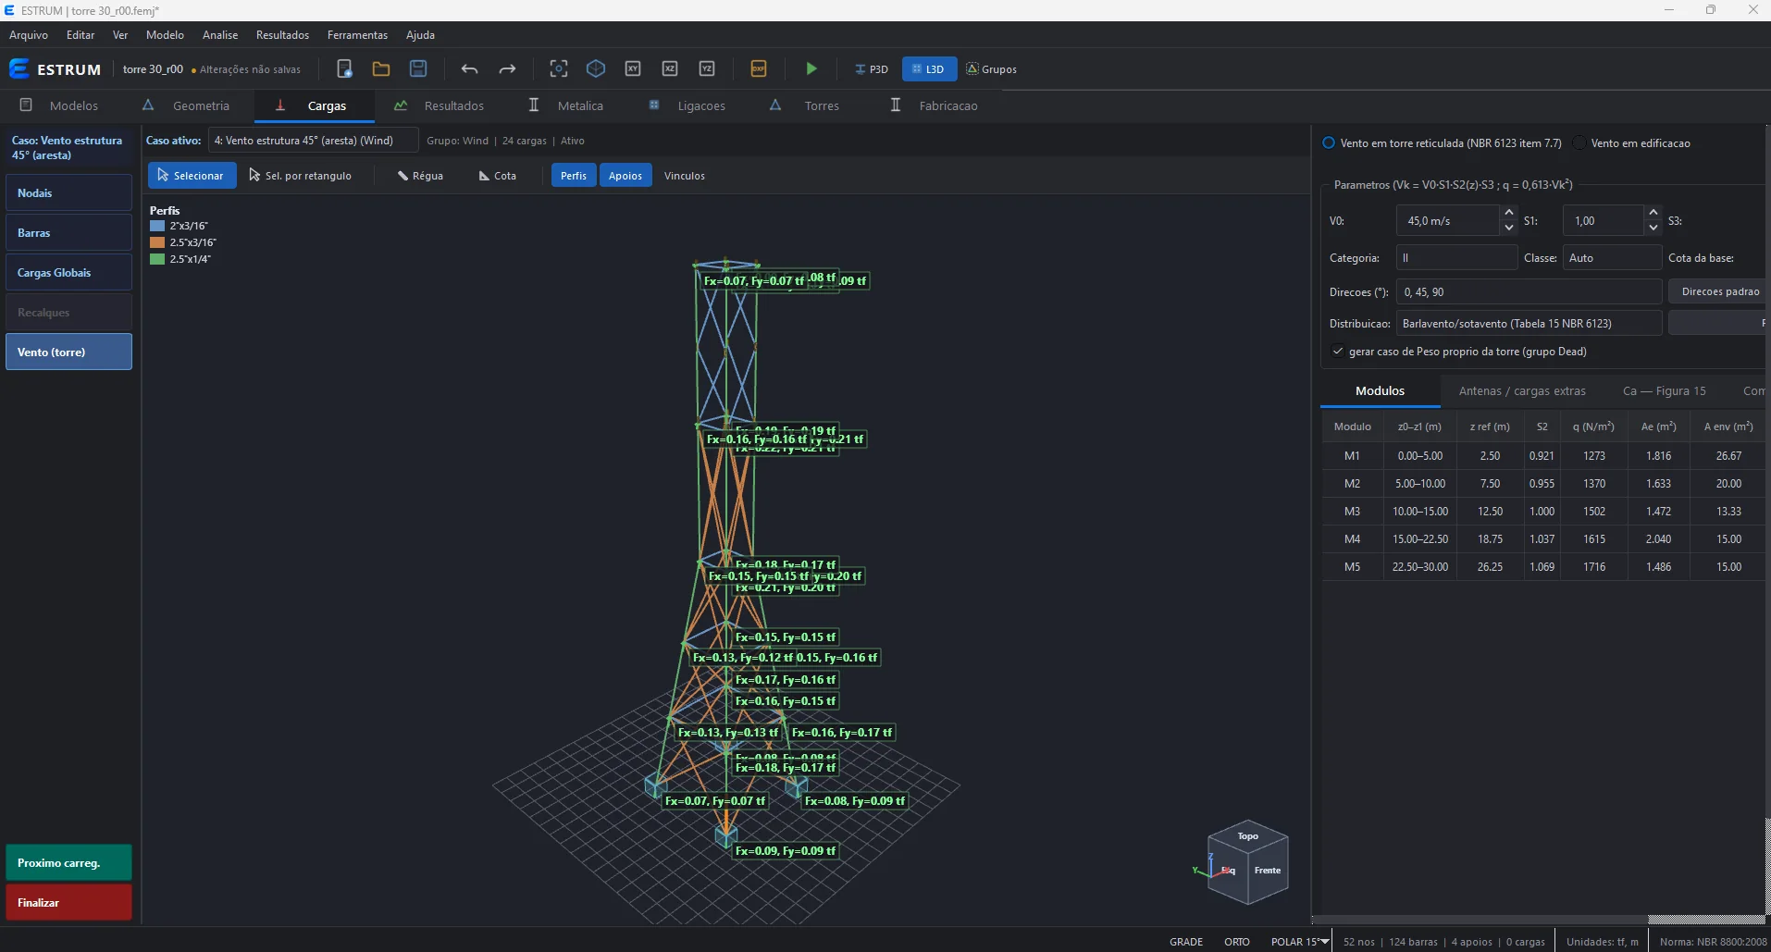The height and width of the screenshot is (952, 1771).
Task: Open the Distribuicao combo box
Action: pos(1529,324)
